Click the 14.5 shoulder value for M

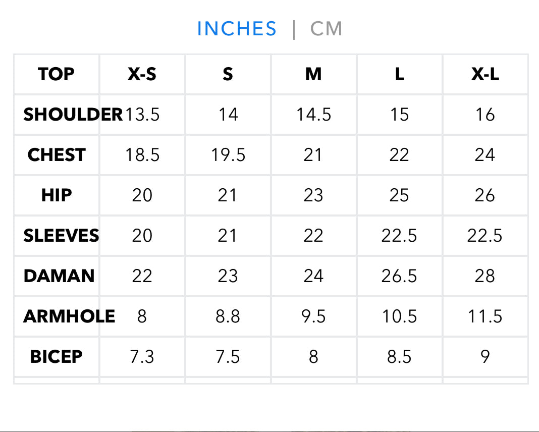[314, 115]
